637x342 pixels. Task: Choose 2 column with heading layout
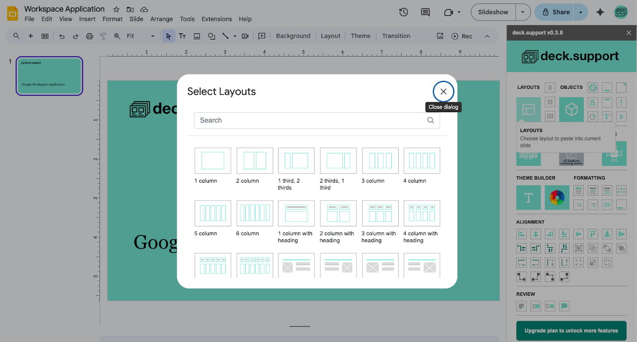coord(338,213)
